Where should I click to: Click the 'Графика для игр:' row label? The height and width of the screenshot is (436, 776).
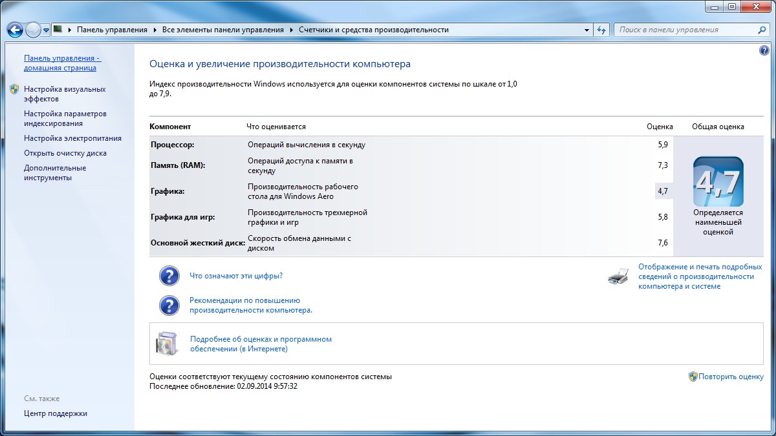point(182,217)
